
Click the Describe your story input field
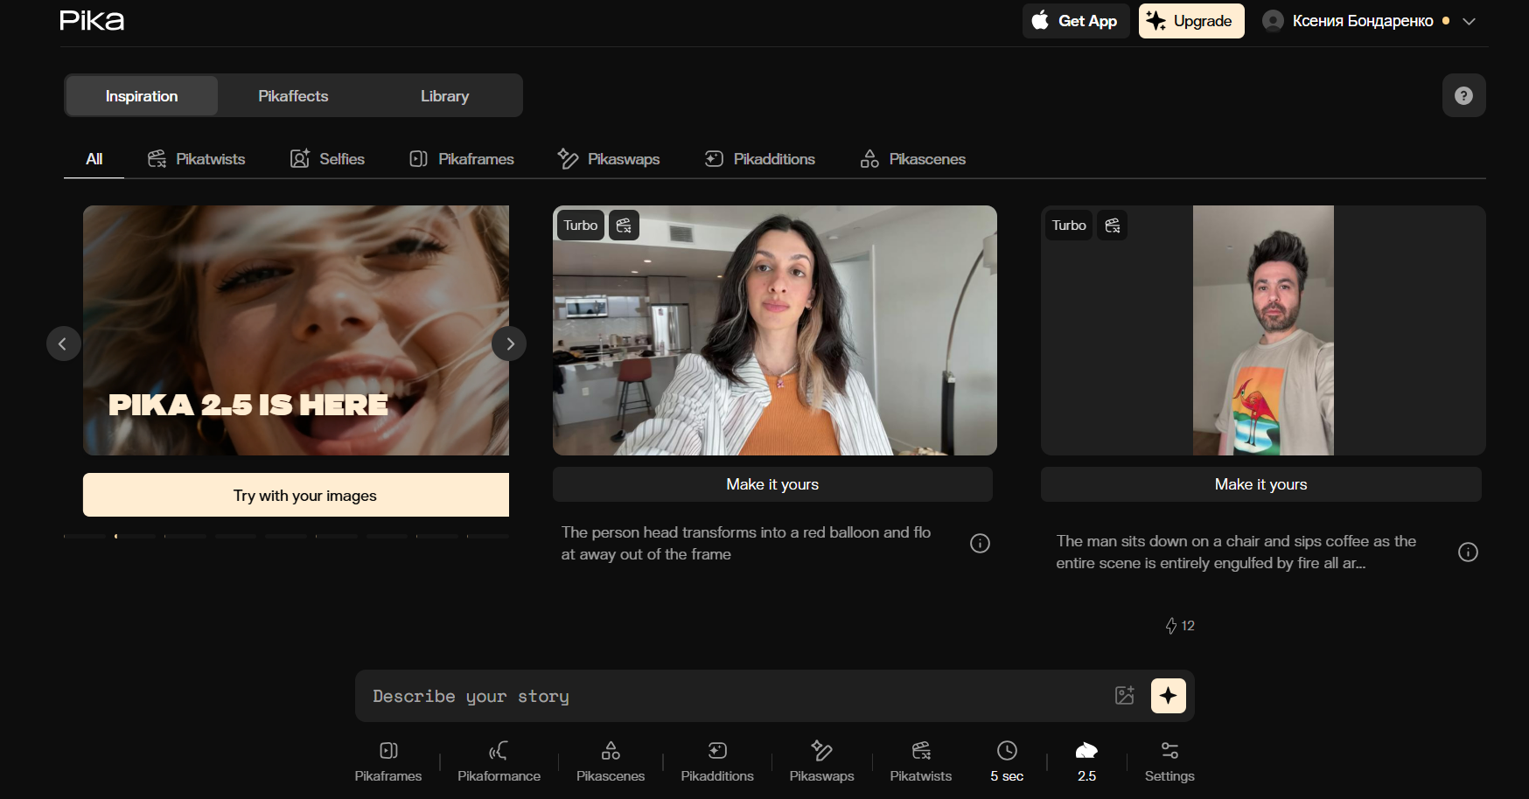735,696
